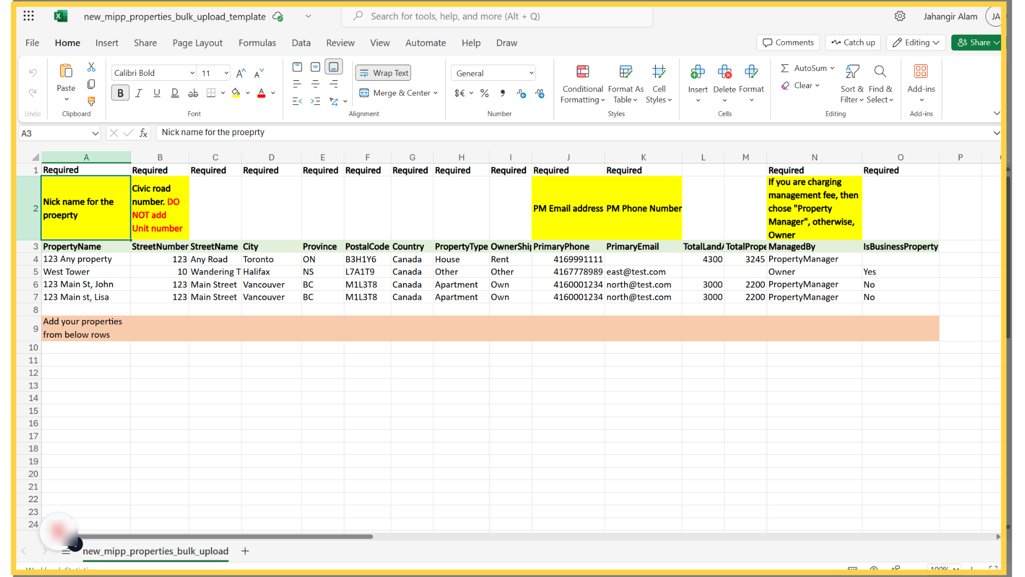This screenshot has width=1025, height=577.
Task: Select column N header
Action: (814, 157)
